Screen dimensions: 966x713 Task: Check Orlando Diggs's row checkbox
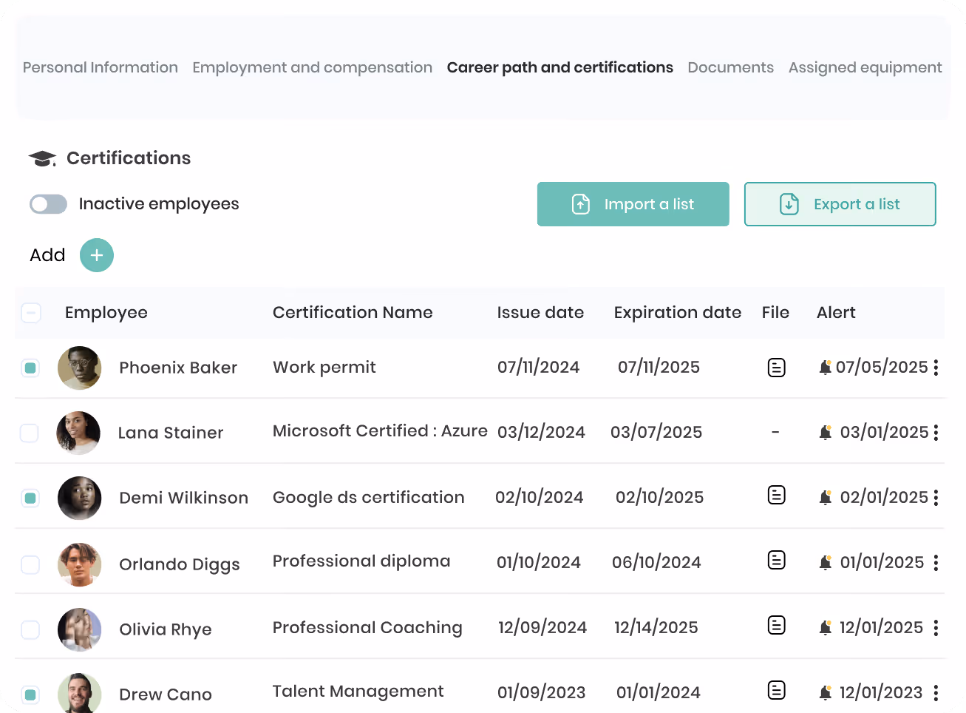pyautogui.click(x=30, y=564)
